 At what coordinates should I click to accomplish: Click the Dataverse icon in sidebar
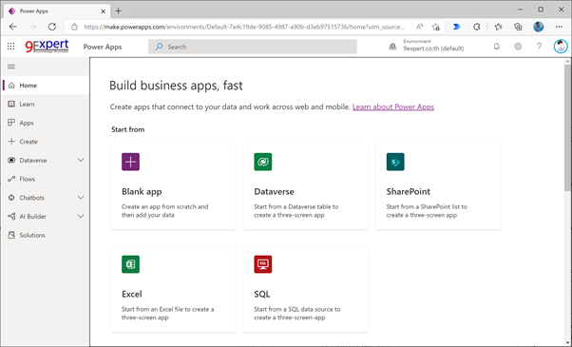pyautogui.click(x=11, y=160)
